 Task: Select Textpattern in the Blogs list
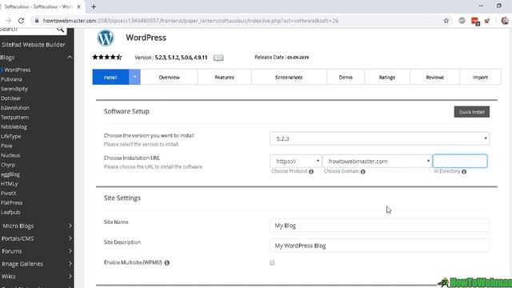14,118
